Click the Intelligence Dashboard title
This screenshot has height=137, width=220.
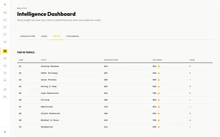click(46, 14)
